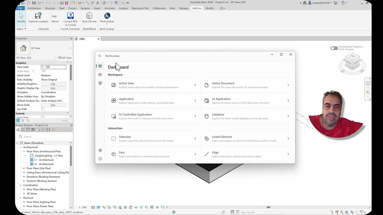The height and width of the screenshot is (215, 383).
Task: Switch to the Annotate ribbon tab
Action: pos(110,8)
